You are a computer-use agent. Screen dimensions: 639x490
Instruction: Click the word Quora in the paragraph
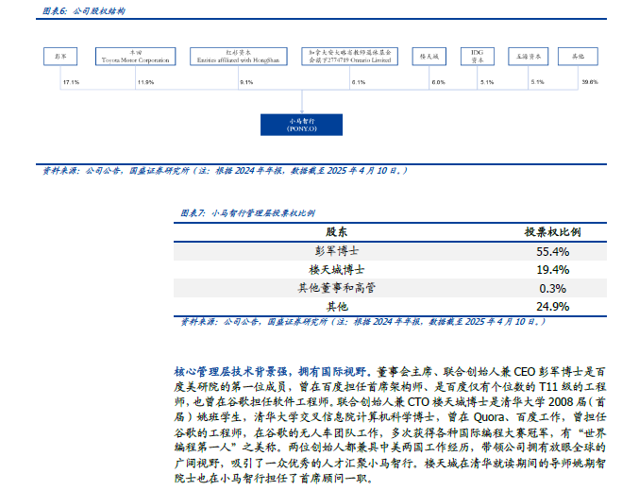click(x=489, y=417)
